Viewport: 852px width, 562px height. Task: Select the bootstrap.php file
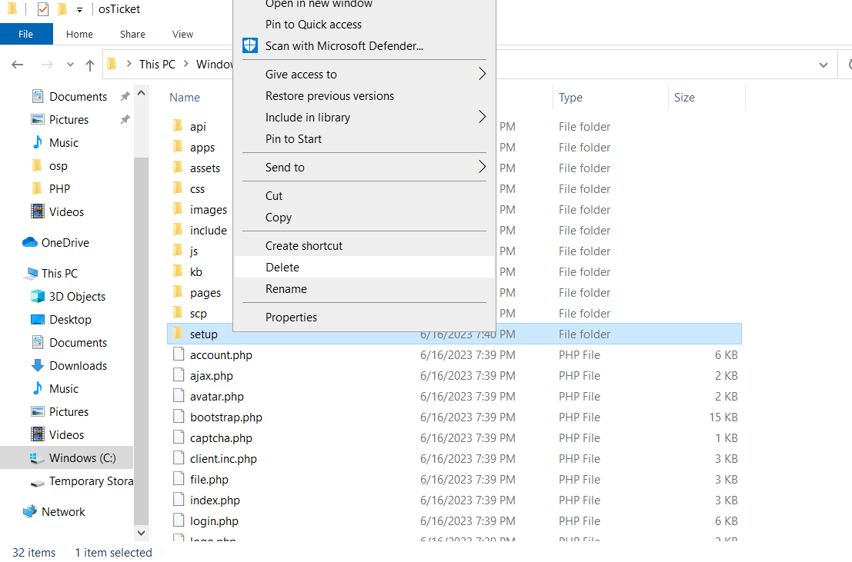[226, 417]
